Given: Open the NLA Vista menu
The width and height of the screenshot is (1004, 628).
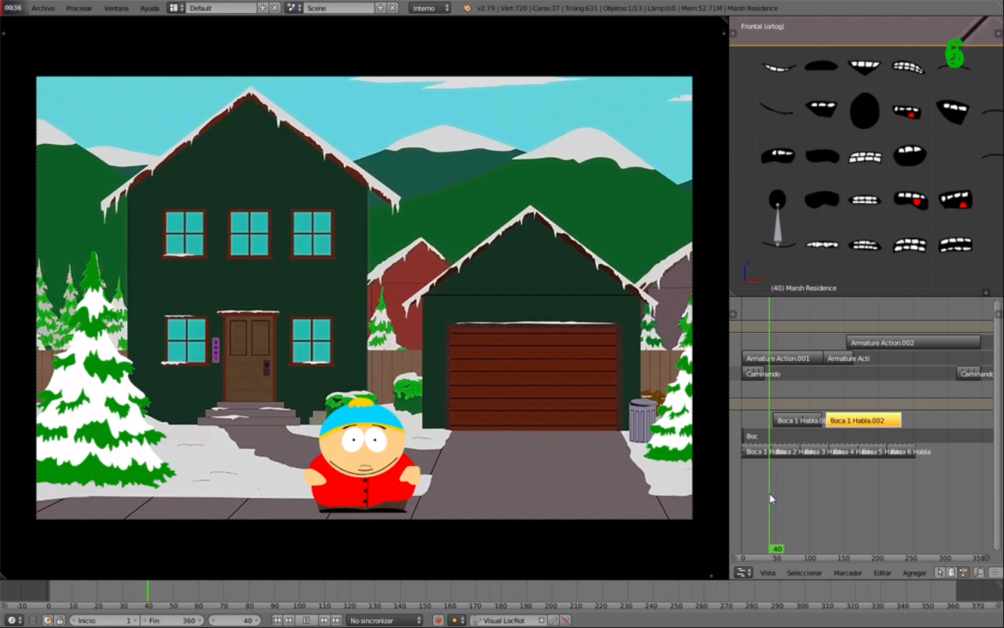Looking at the screenshot, I should pos(767,573).
